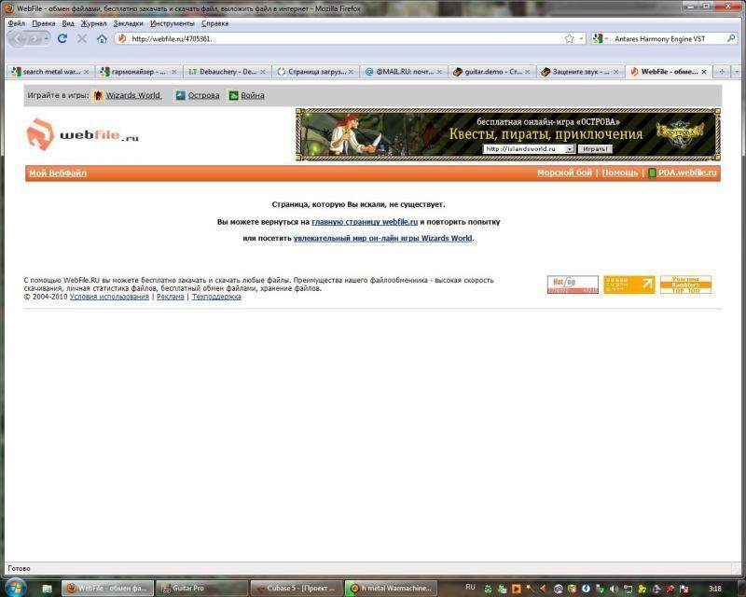
Task: Click the back navigation arrow
Action: click(x=19, y=39)
